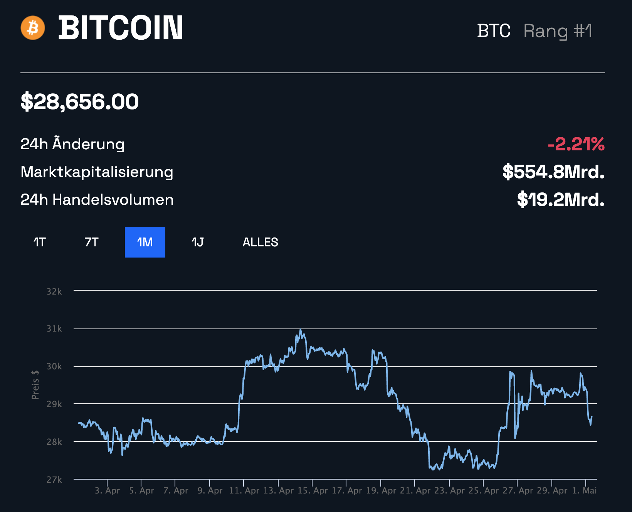Open the ALLES full history tab
This screenshot has width=632, height=512.
click(x=260, y=242)
